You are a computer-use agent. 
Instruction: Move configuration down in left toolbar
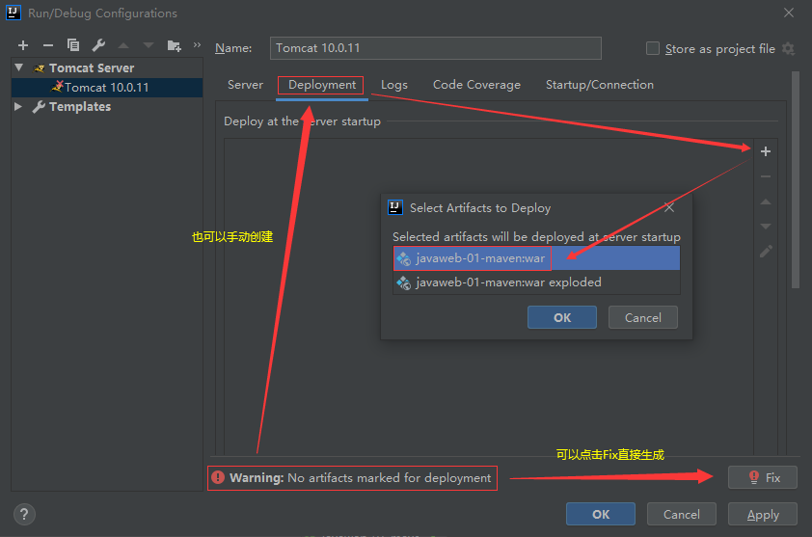149,45
